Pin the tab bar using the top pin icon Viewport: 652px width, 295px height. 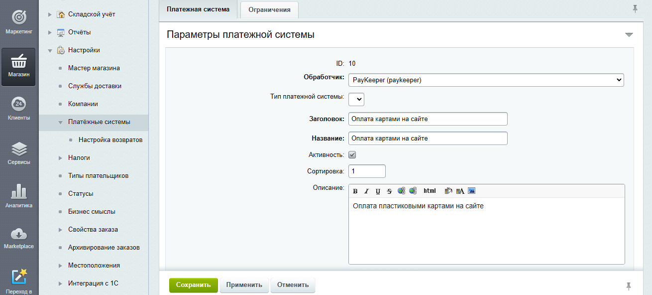(x=635, y=8)
